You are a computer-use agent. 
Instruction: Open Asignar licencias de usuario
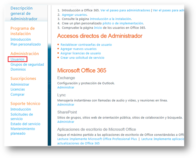81,53
